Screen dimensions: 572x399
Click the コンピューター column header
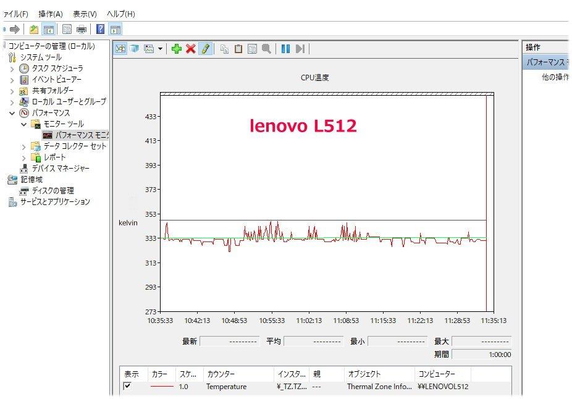(x=443, y=374)
